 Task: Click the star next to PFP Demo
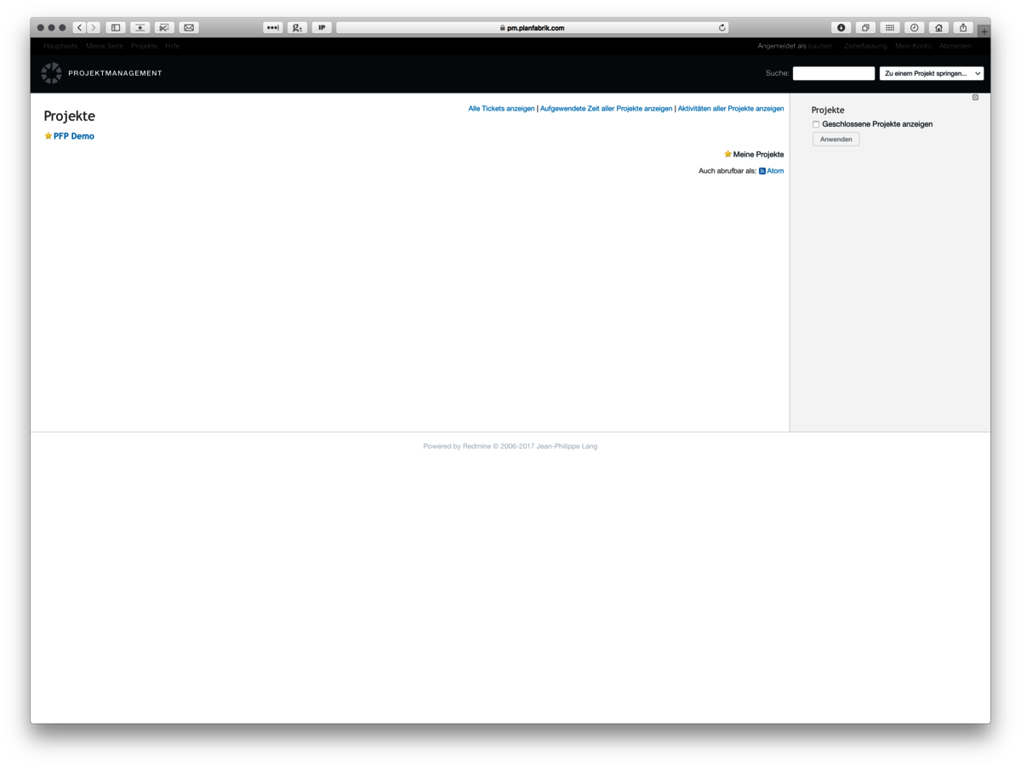click(48, 136)
